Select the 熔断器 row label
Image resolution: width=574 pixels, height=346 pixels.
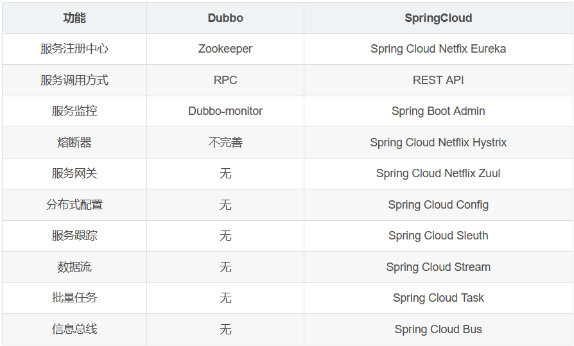(x=74, y=143)
